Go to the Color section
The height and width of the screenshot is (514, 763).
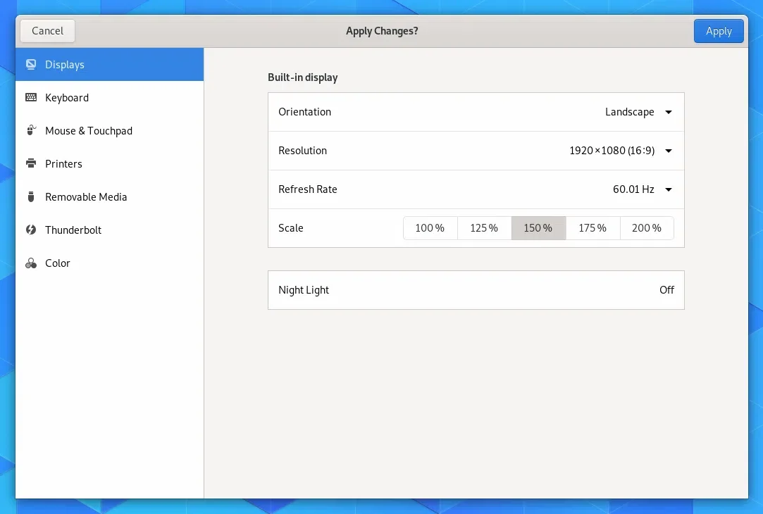click(x=58, y=263)
